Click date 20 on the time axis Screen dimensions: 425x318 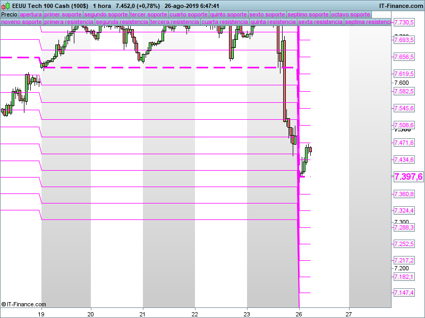[90, 314]
